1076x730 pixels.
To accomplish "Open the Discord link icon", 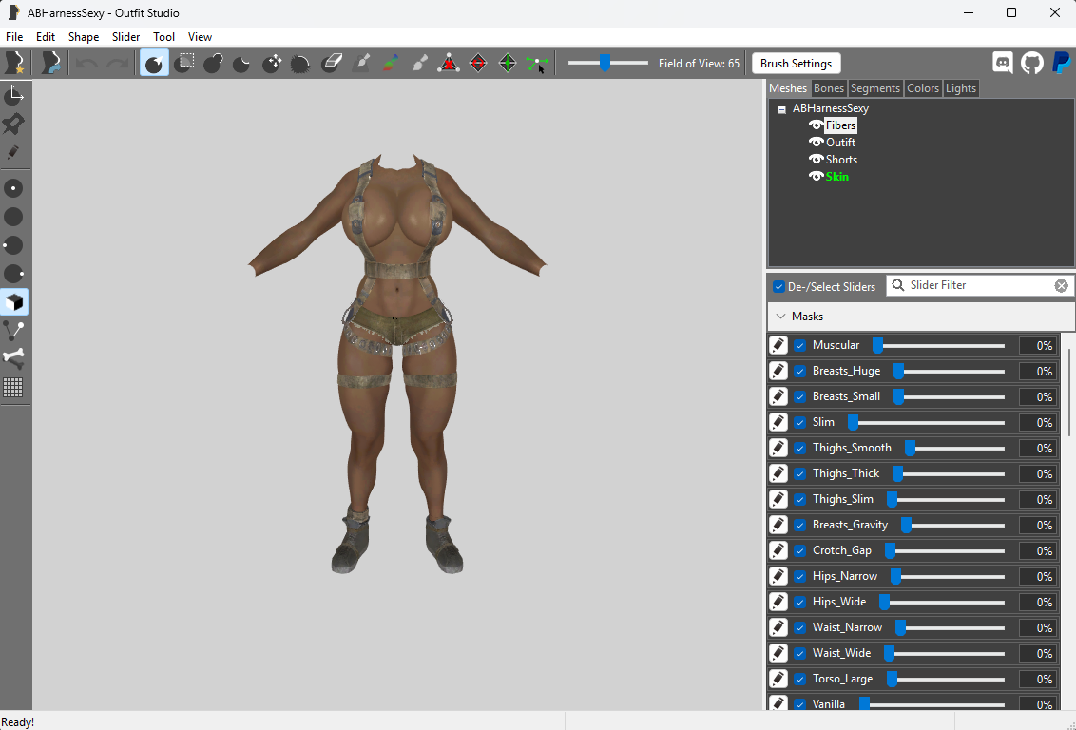I will tap(1003, 63).
